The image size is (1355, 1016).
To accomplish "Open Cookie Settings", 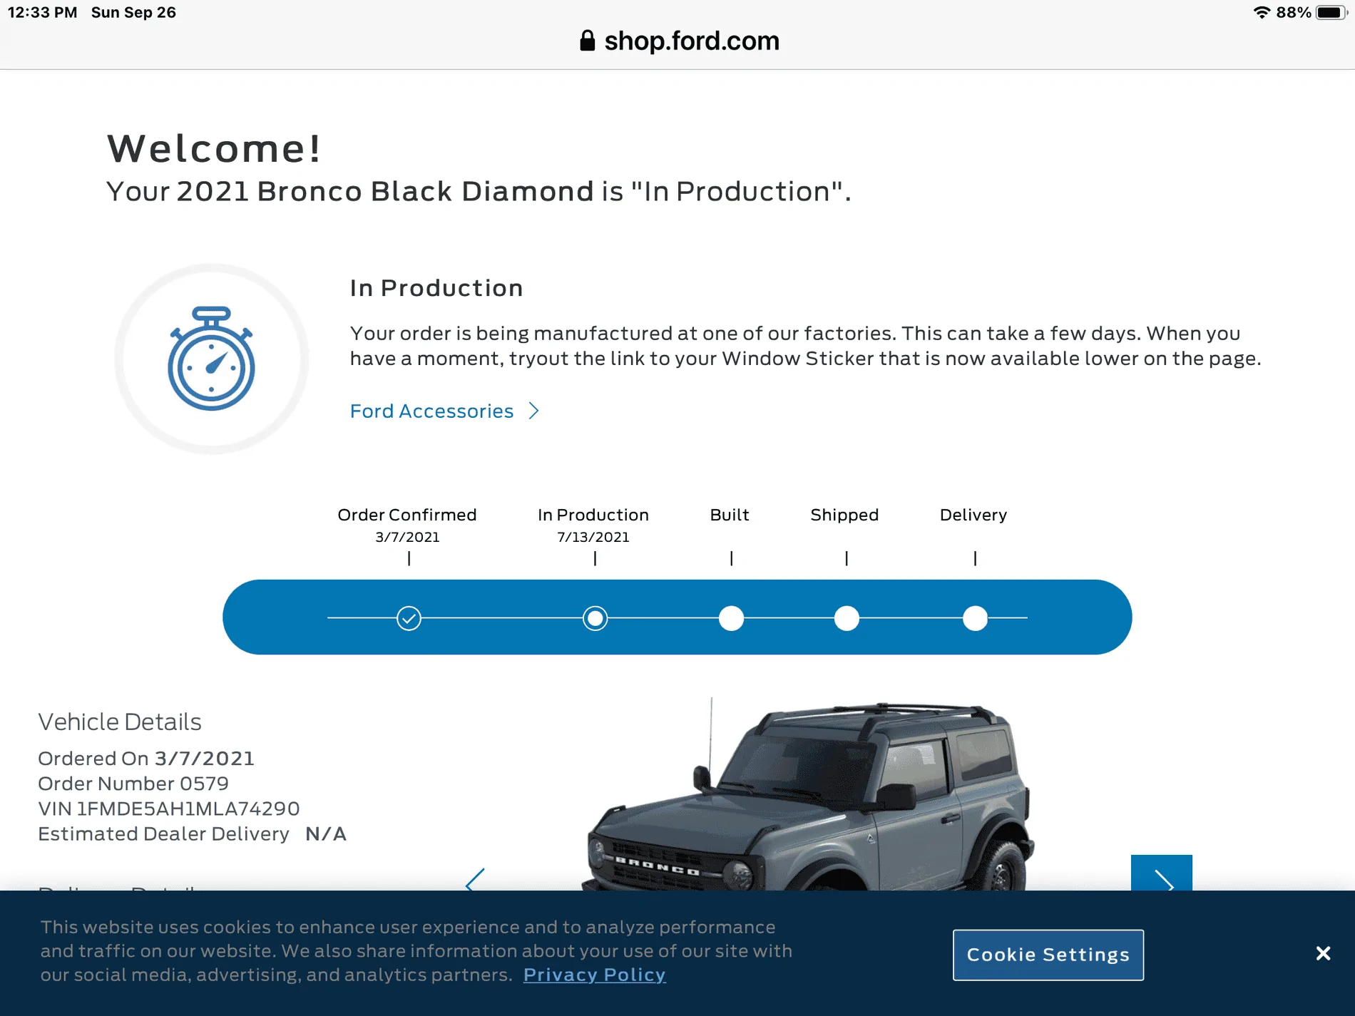I will 1048,955.
